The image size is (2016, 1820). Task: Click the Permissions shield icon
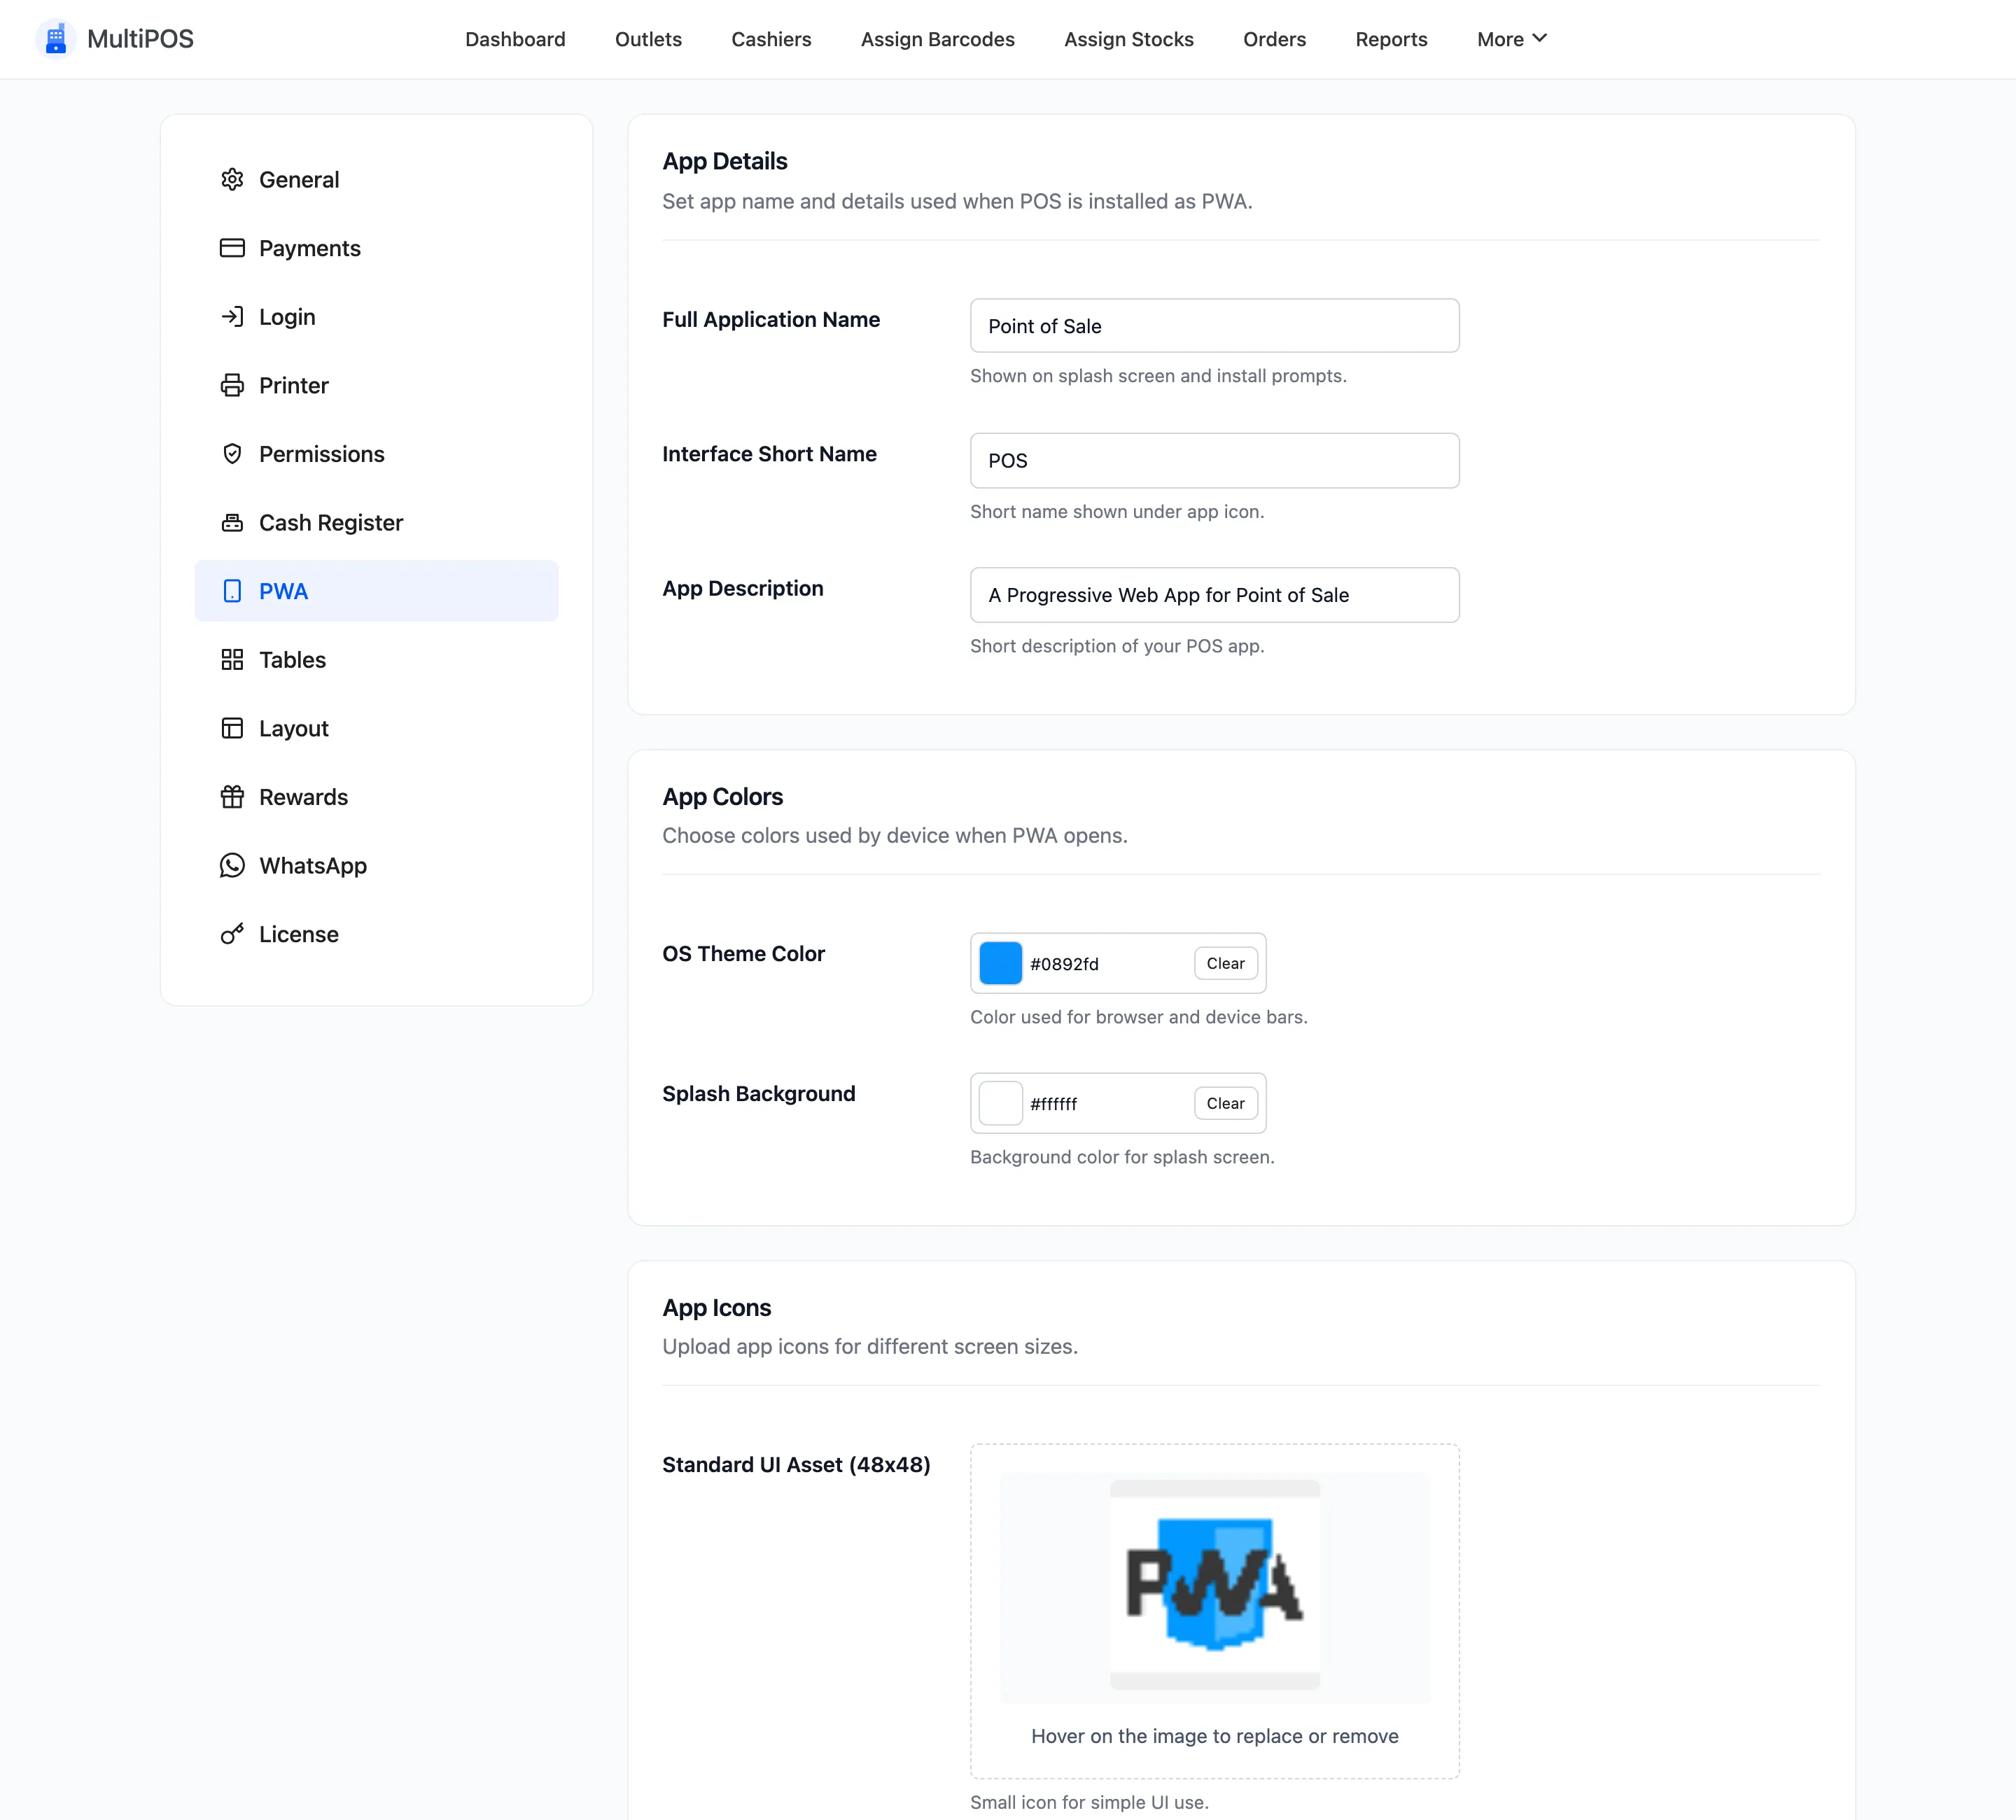tap(232, 454)
